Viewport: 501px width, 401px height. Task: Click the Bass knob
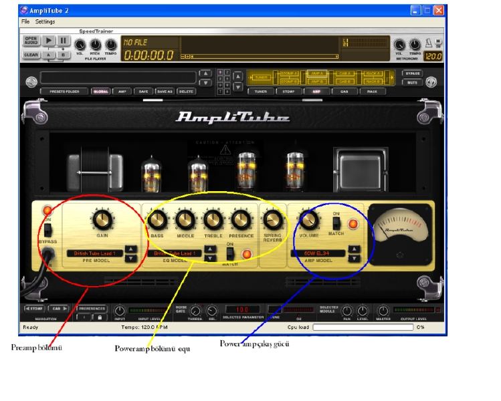click(159, 219)
